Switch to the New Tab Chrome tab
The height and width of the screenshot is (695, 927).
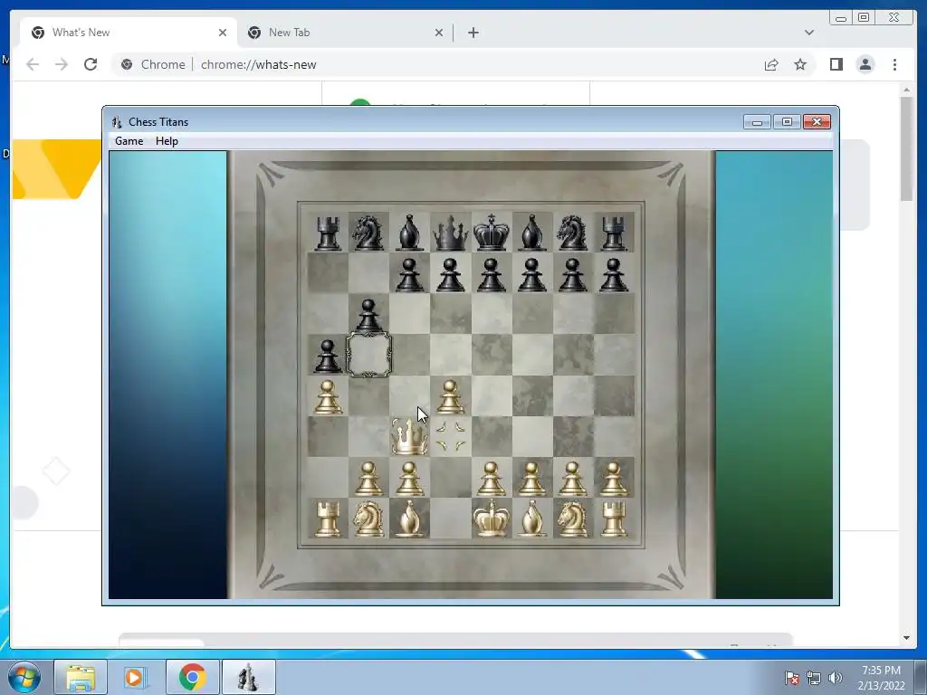tap(345, 33)
